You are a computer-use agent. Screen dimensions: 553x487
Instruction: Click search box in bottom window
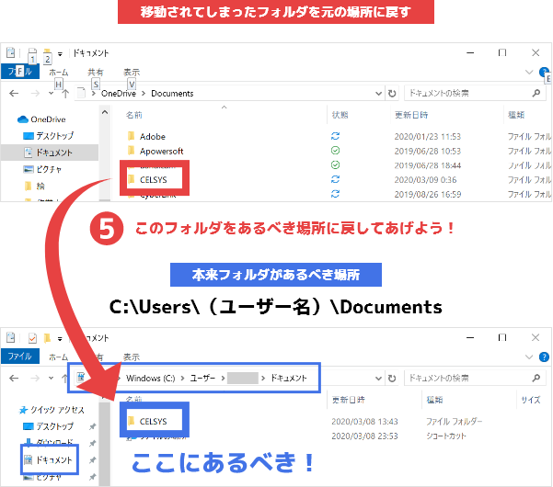coord(473,379)
